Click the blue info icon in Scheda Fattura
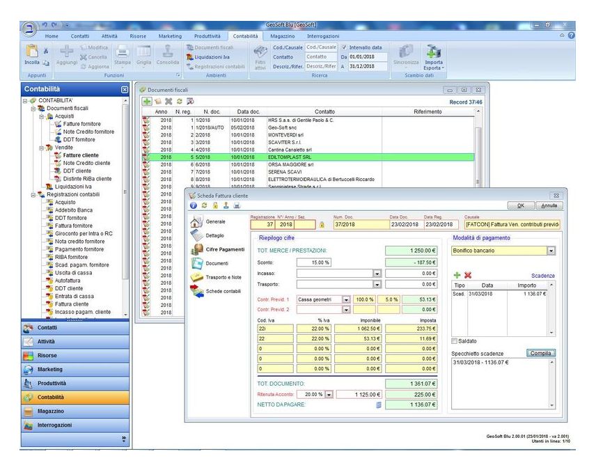This screenshot has height=472, width=596. click(193, 205)
